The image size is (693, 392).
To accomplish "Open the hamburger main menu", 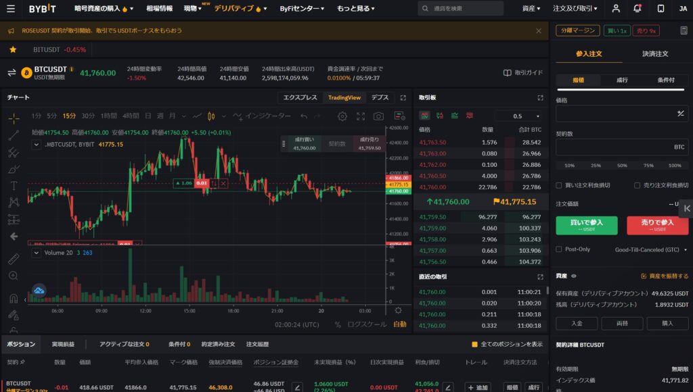I will (11, 8).
